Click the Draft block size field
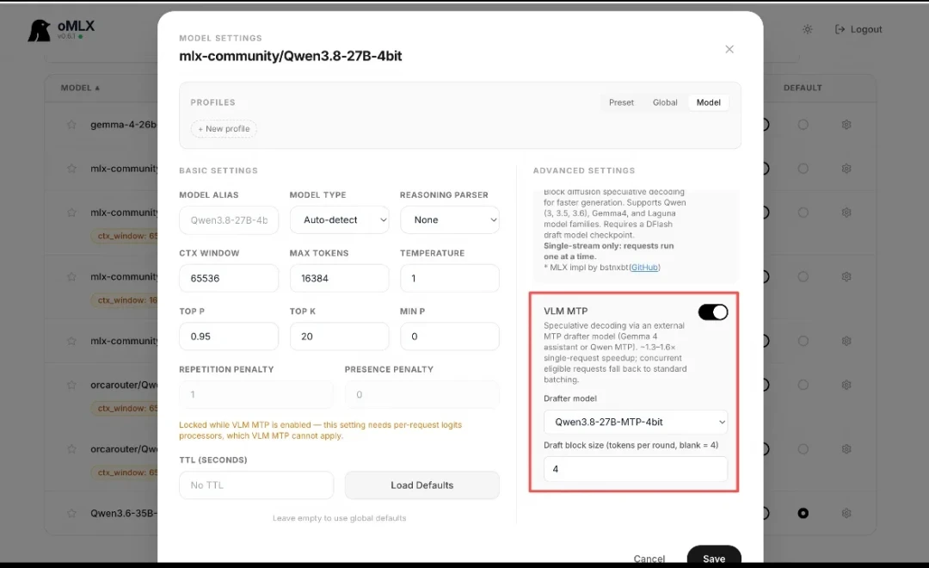The height and width of the screenshot is (568, 929). pos(635,469)
